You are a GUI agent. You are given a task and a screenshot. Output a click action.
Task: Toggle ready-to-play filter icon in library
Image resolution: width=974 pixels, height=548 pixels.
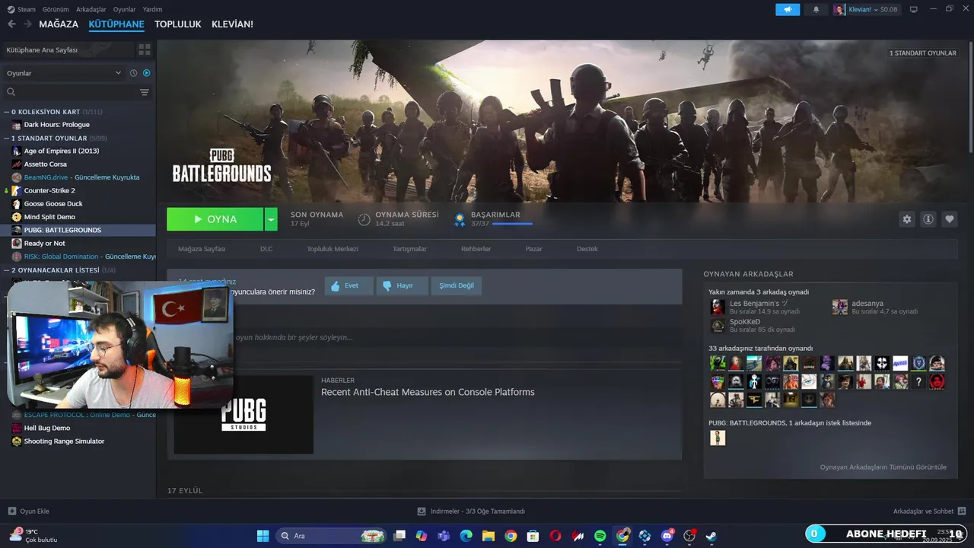pos(147,73)
